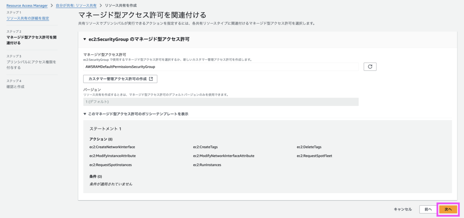Click the page title マネージド型アクセス許可を関連付ける
This screenshot has height=218, width=464.
(142, 15)
